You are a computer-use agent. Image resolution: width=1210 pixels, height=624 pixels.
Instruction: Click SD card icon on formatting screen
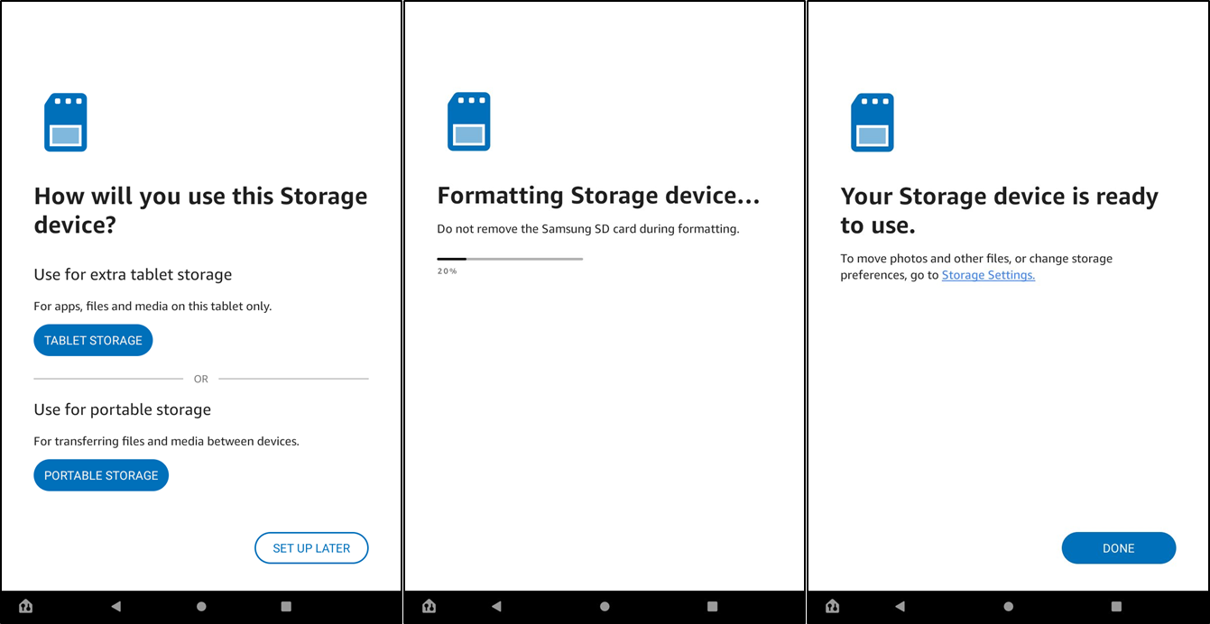coord(469,122)
